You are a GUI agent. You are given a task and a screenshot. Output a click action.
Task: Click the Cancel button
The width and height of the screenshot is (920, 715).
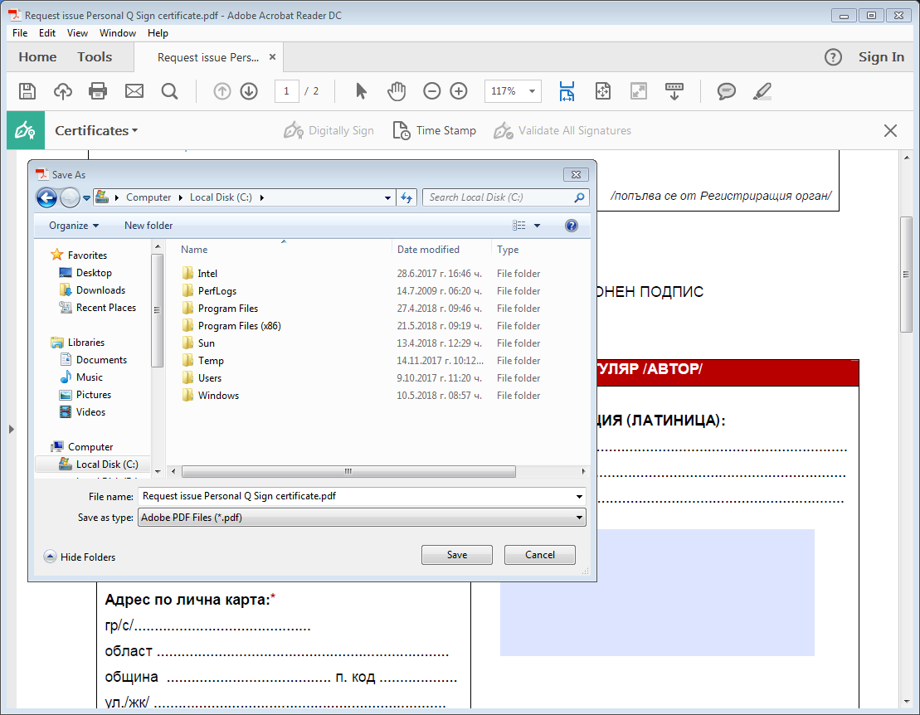pos(539,555)
